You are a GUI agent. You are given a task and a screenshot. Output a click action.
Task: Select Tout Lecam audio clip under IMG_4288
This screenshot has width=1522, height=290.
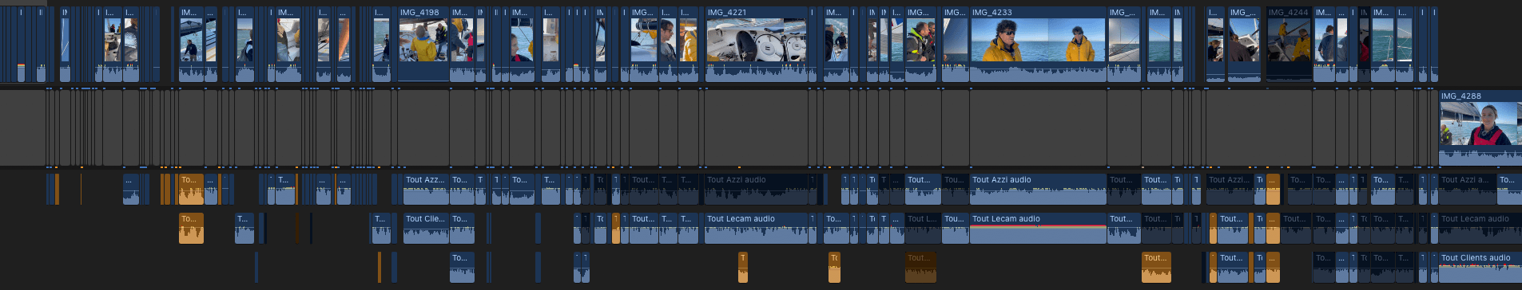tap(1480, 229)
